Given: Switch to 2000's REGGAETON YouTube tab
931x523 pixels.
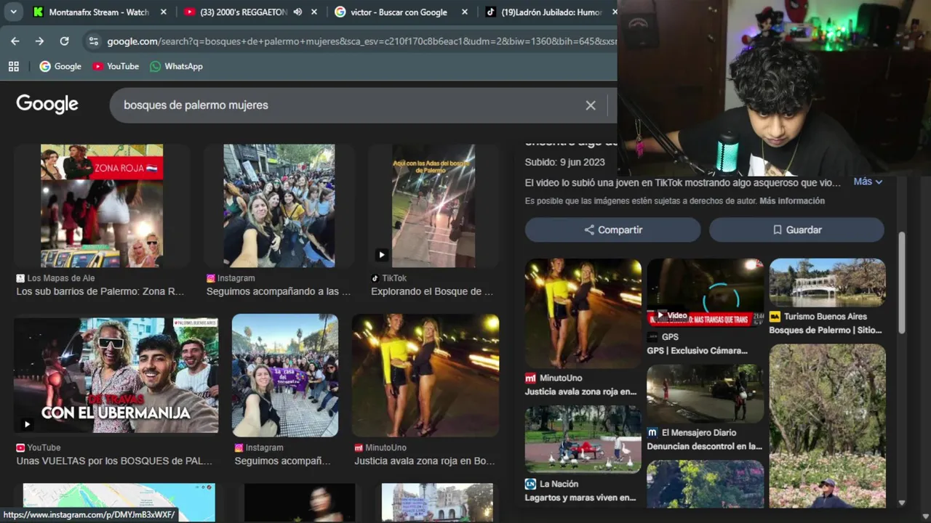Looking at the screenshot, I should click(244, 12).
